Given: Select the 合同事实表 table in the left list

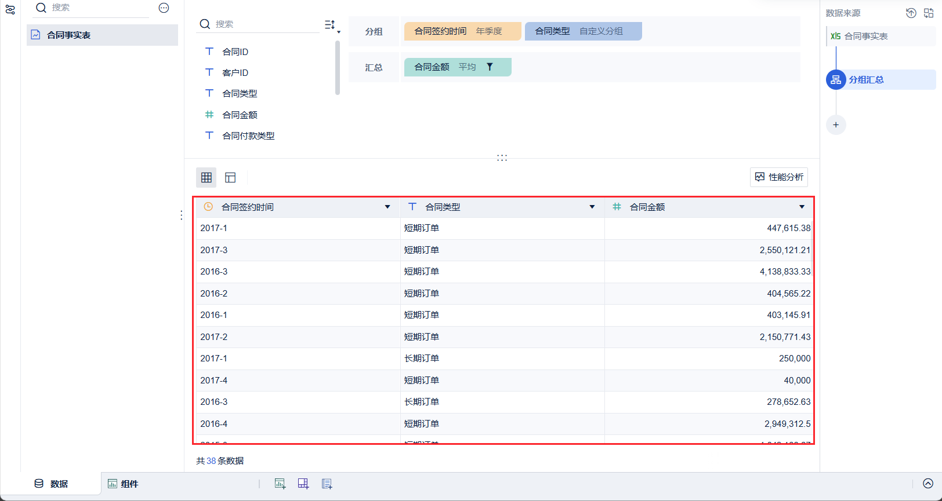Looking at the screenshot, I should click(102, 35).
